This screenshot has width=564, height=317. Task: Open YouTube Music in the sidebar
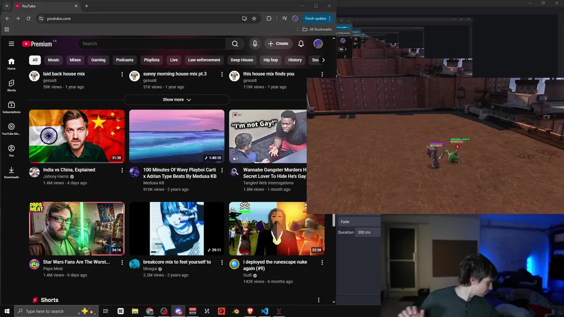click(x=11, y=129)
